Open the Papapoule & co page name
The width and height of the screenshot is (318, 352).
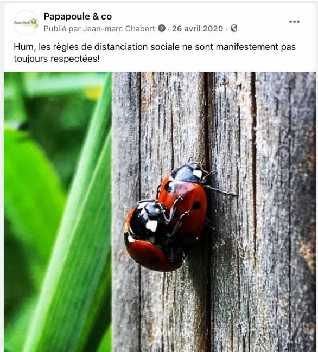point(78,16)
